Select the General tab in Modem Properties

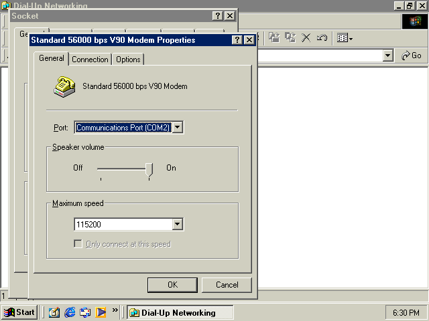pos(52,58)
